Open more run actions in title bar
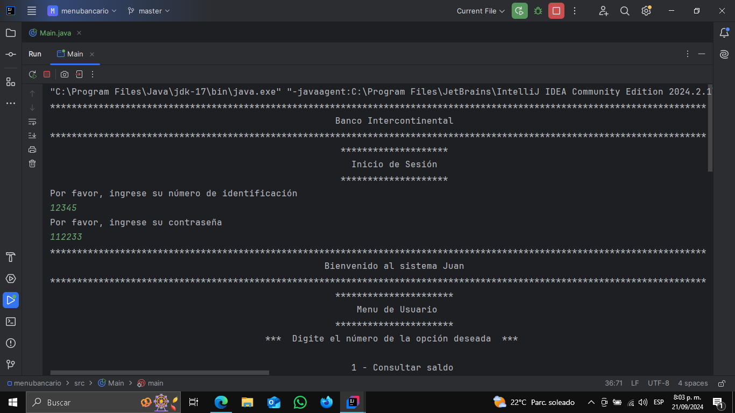The height and width of the screenshot is (413, 735). [x=575, y=11]
